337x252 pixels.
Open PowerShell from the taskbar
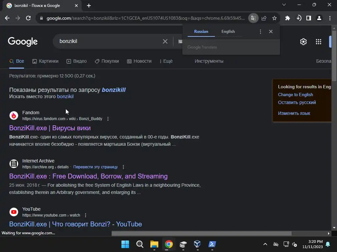(x=212, y=244)
